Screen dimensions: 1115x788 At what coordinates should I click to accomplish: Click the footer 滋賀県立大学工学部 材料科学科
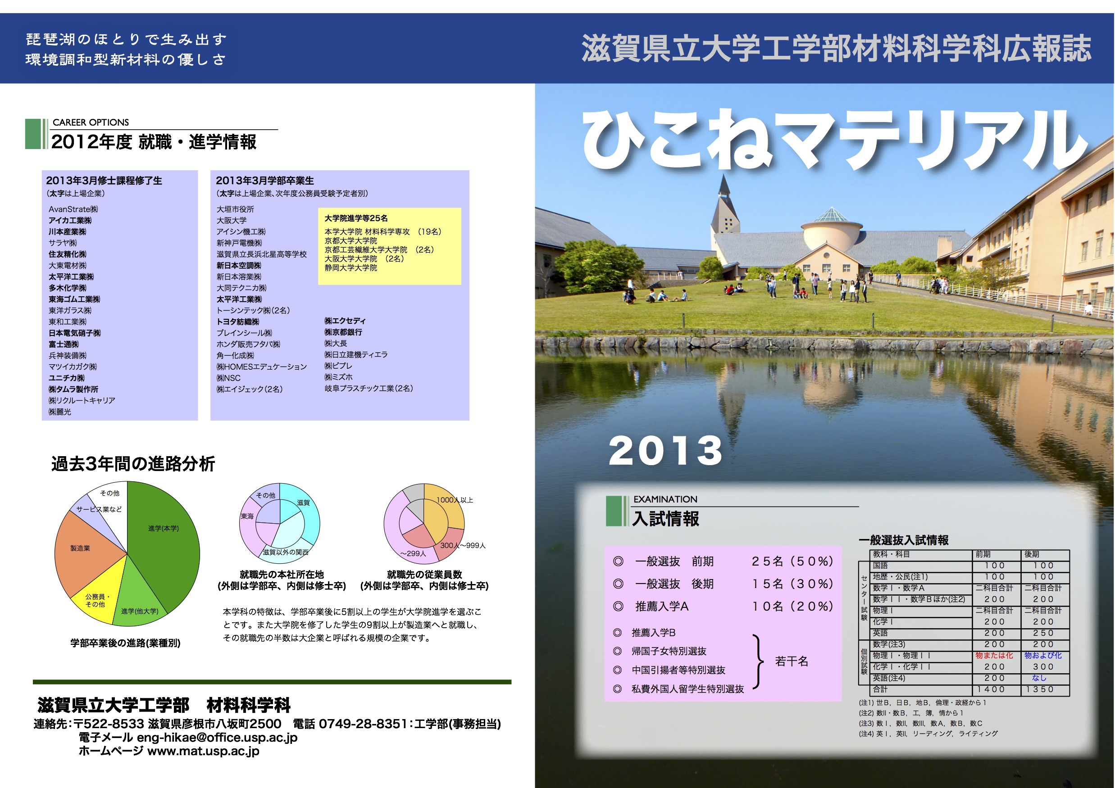tap(164, 705)
